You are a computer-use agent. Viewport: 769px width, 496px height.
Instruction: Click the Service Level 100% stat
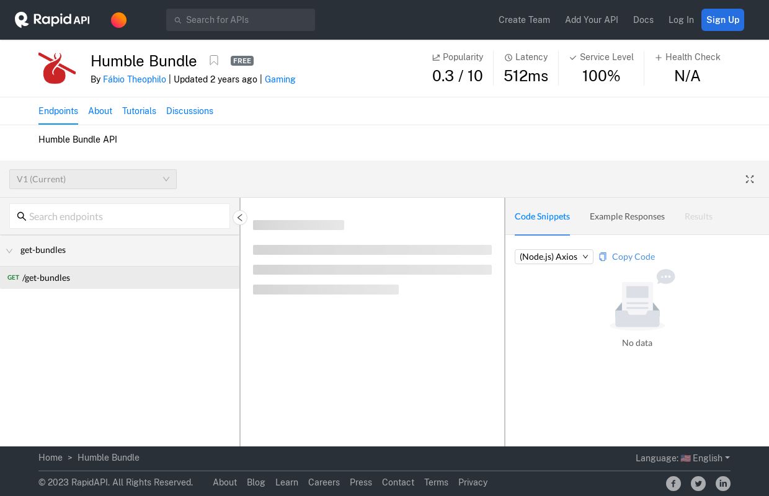(602, 68)
